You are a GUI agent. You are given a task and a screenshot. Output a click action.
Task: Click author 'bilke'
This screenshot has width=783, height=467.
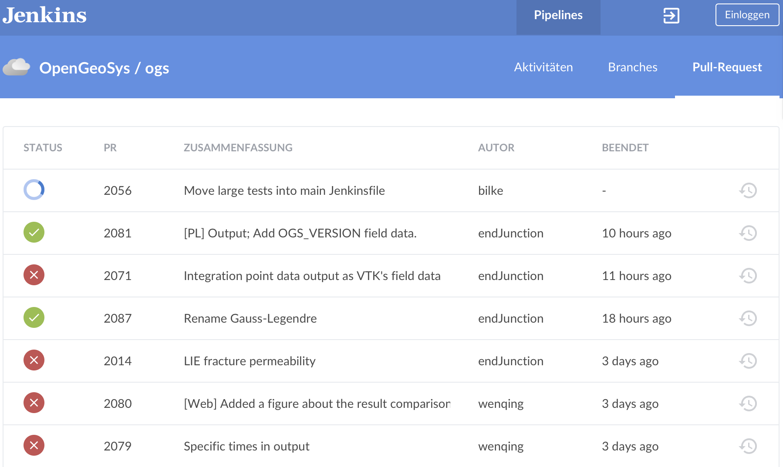tap(490, 190)
